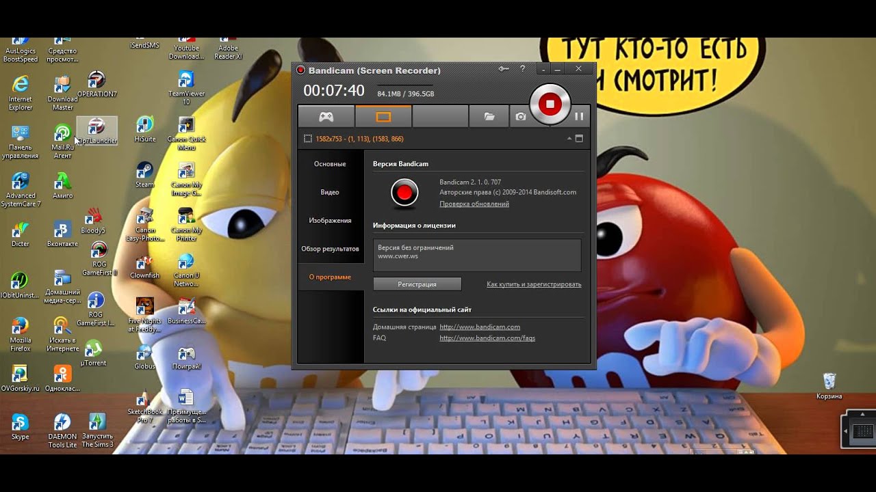
Task: Switch to game recording mode (gamepad)
Action: [326, 117]
